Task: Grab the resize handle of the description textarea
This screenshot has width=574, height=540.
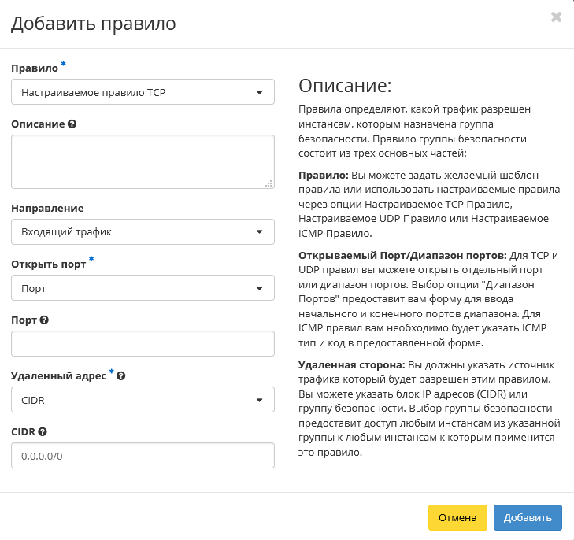Action: (x=268, y=183)
